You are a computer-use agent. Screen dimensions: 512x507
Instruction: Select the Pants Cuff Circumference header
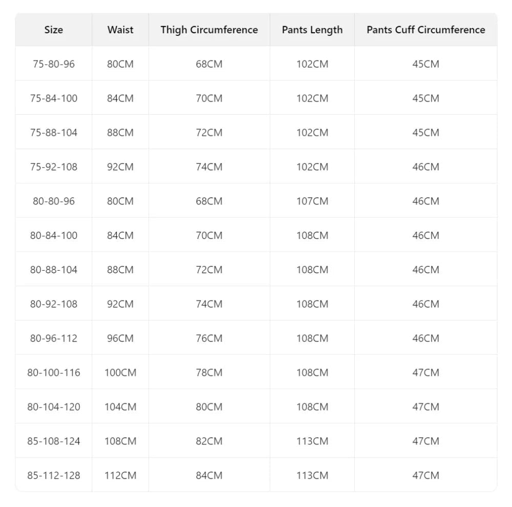(426, 30)
